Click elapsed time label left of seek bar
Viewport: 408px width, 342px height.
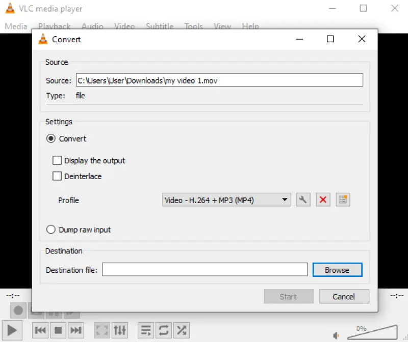(x=13, y=296)
